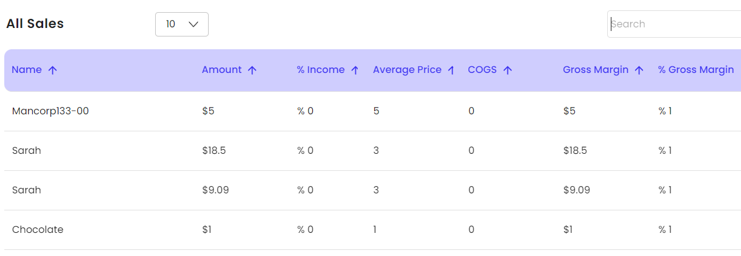The image size is (741, 256).
Task: Select the Sarah row with $18.5
Action: pos(372,151)
